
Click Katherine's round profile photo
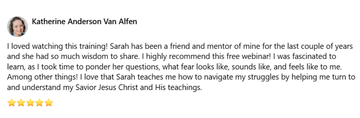pos(17,26)
